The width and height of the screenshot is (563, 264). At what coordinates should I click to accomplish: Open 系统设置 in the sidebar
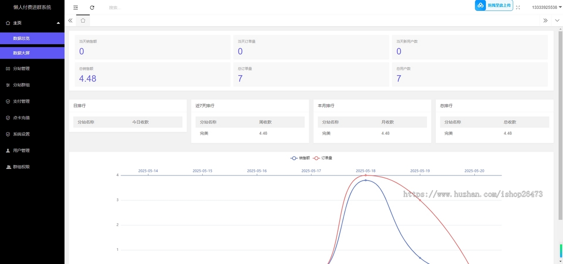32,134
